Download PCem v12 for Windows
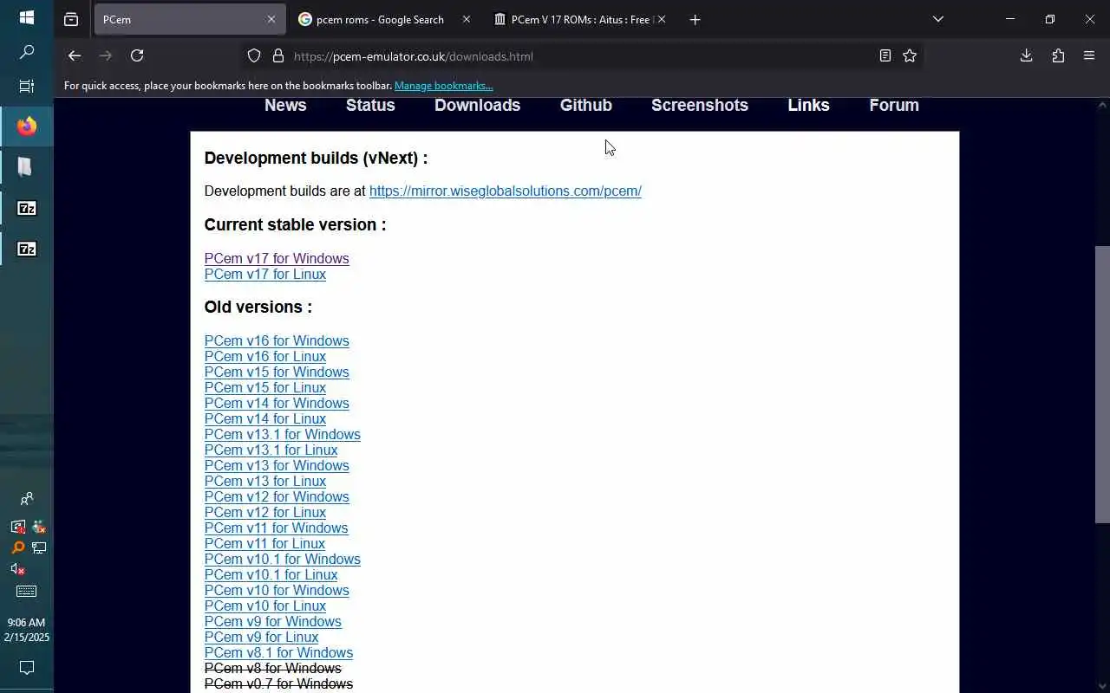 pyautogui.click(x=277, y=496)
